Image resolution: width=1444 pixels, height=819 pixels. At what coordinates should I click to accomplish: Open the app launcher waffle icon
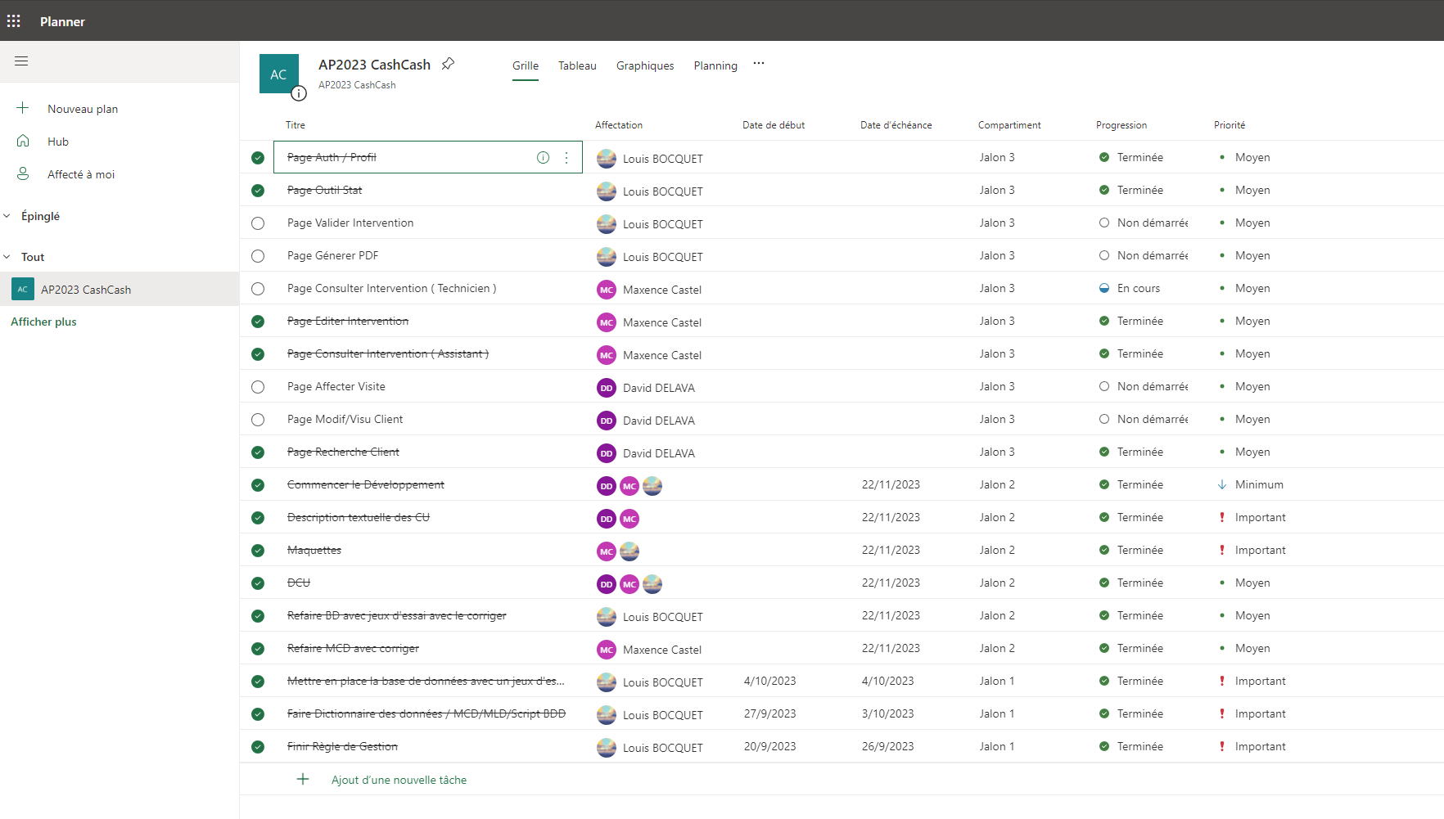(x=14, y=21)
